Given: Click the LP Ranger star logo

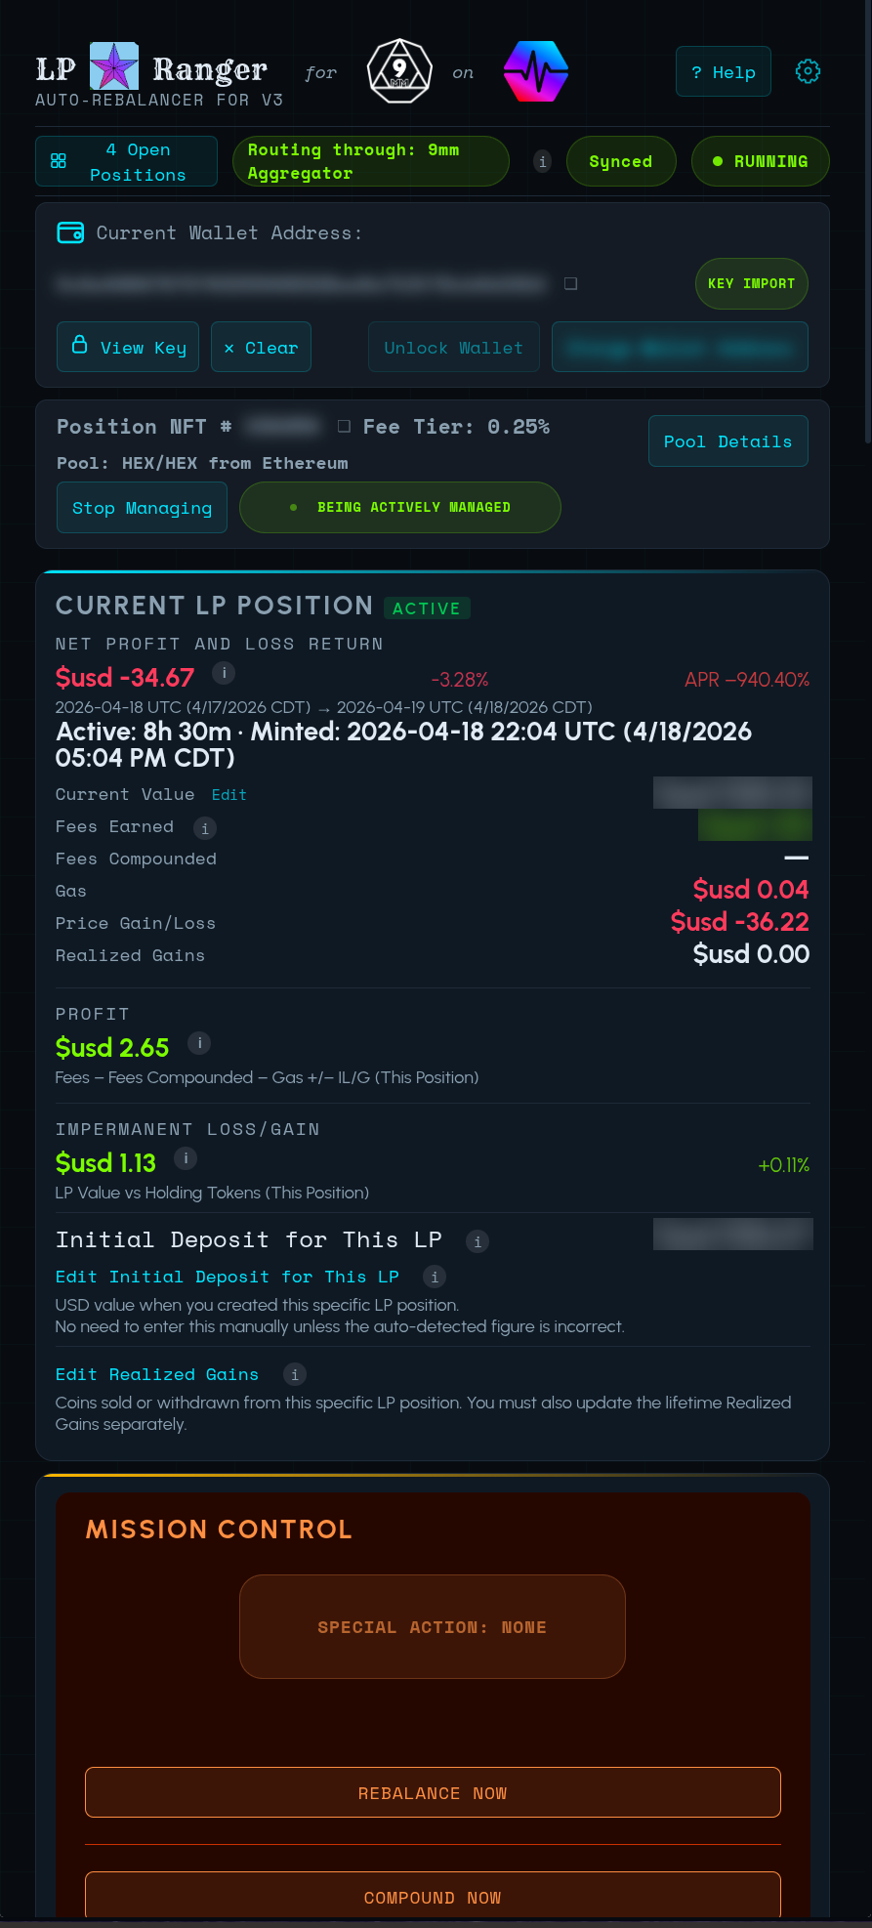Looking at the screenshot, I should coord(114,66).
